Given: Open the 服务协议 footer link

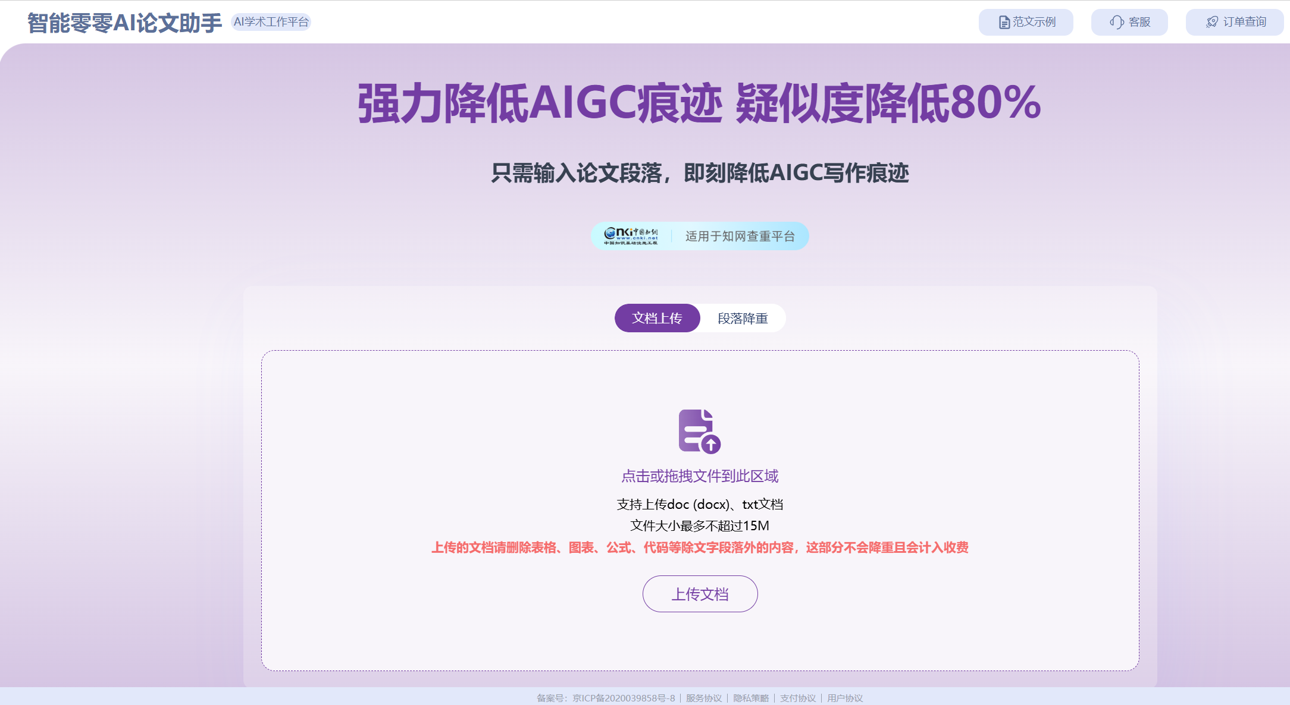Looking at the screenshot, I should tap(703, 698).
